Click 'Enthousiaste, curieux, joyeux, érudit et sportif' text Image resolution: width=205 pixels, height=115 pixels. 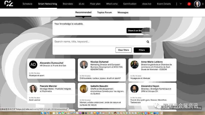point(100,78)
